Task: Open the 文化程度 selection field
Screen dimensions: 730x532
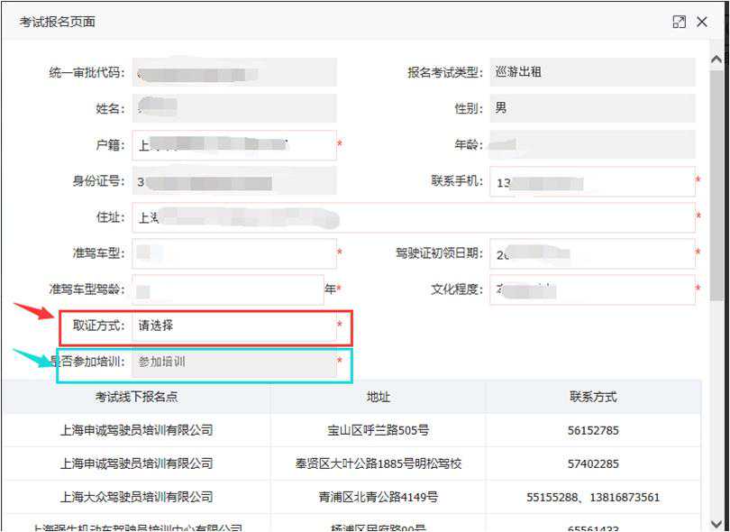Action: (x=592, y=289)
